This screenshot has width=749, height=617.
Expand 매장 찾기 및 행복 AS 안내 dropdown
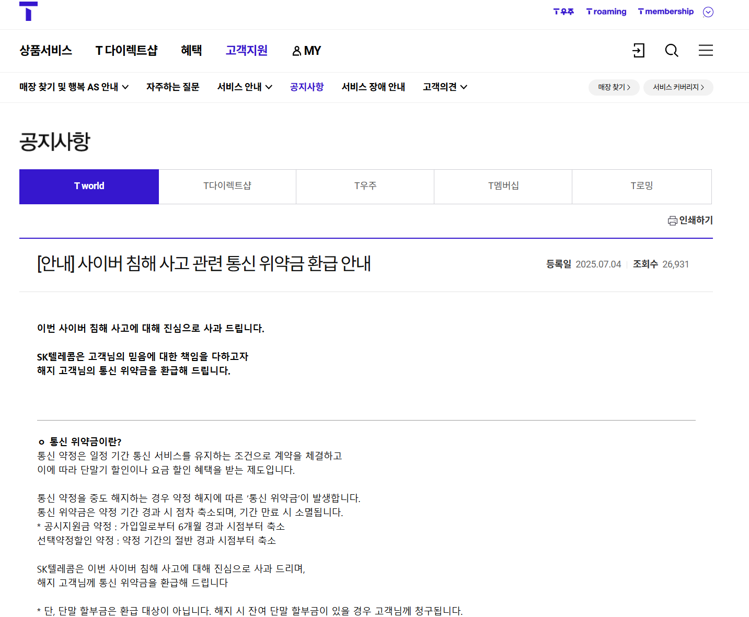(x=74, y=87)
